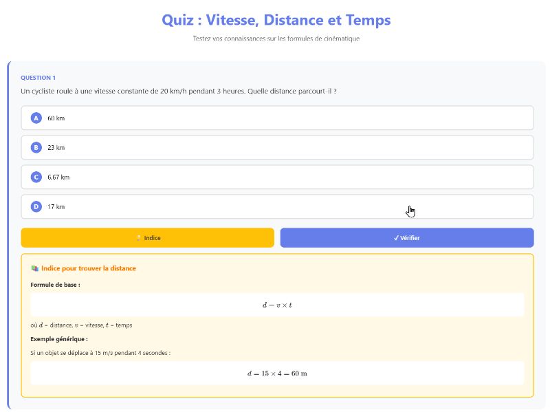Click the subtitle about formules de cinématique

[x=275, y=39]
